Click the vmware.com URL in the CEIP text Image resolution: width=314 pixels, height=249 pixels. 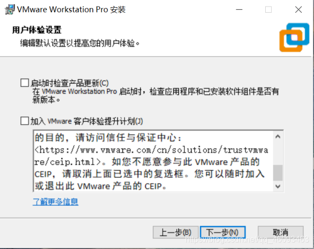pyautogui.click(x=151, y=156)
